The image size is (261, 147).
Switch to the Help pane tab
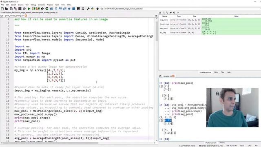point(229,72)
